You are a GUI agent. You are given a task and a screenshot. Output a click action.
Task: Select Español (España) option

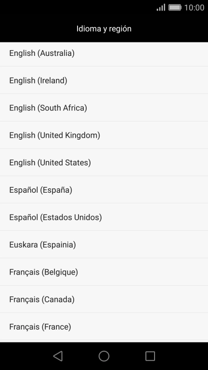click(104, 190)
